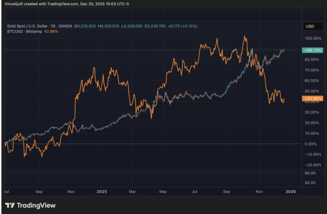Click the +6.175 (+0.14%) change value
Viewport: 327px width, 214px height.
click(x=183, y=26)
